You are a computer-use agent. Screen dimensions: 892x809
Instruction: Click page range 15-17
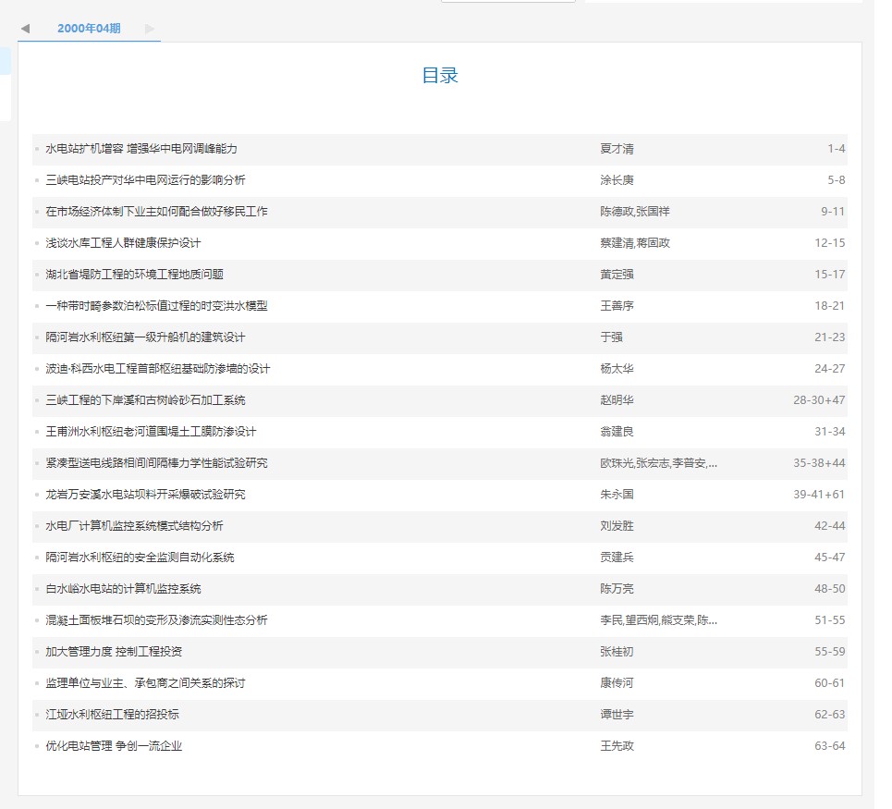coord(830,275)
